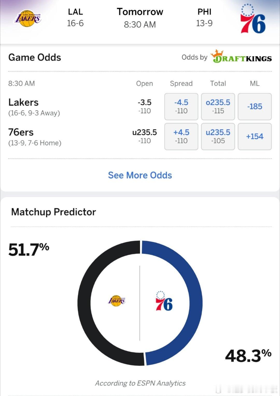This screenshot has width=280, height=396.
Task: Click the Lakers spread -4.5 odds cell
Action: [x=181, y=107]
